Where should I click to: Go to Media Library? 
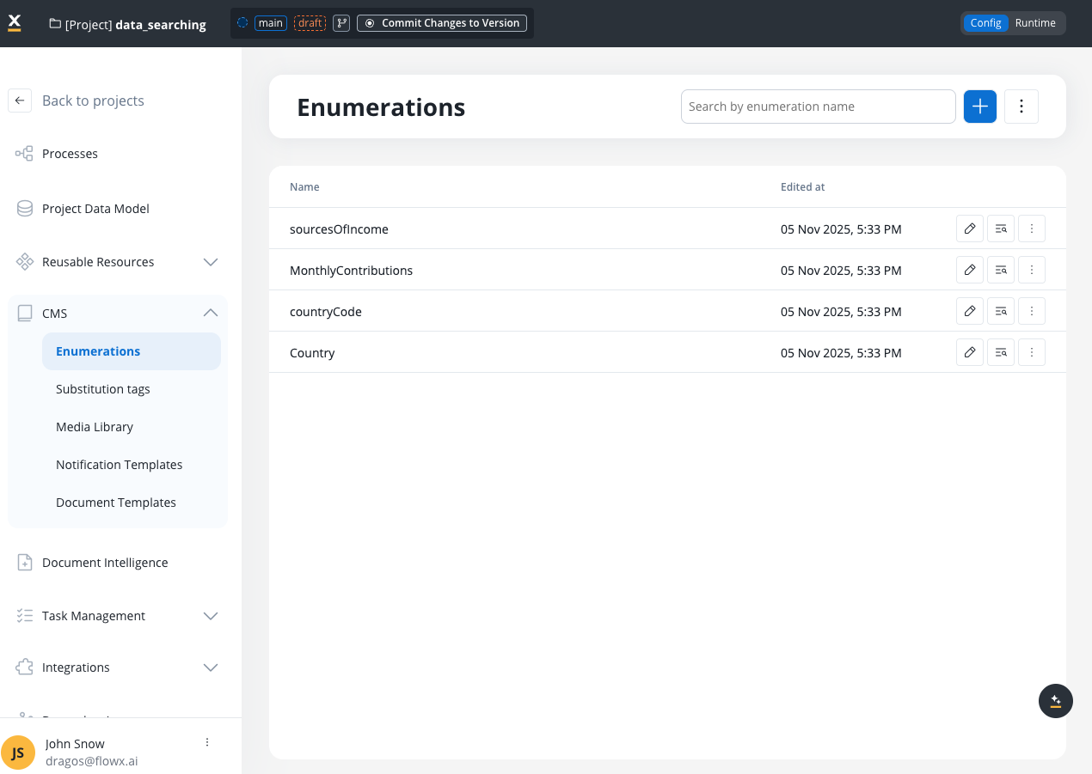(95, 427)
